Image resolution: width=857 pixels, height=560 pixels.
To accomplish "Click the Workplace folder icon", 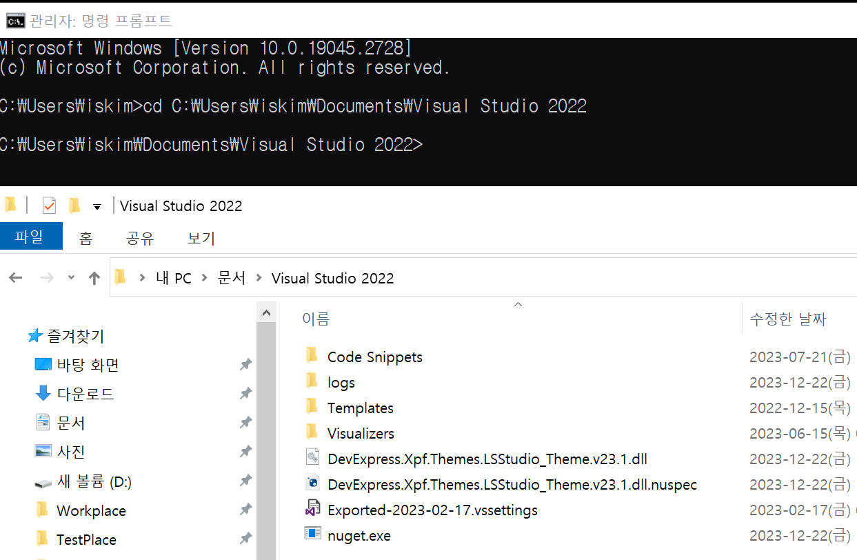I will 43,510.
